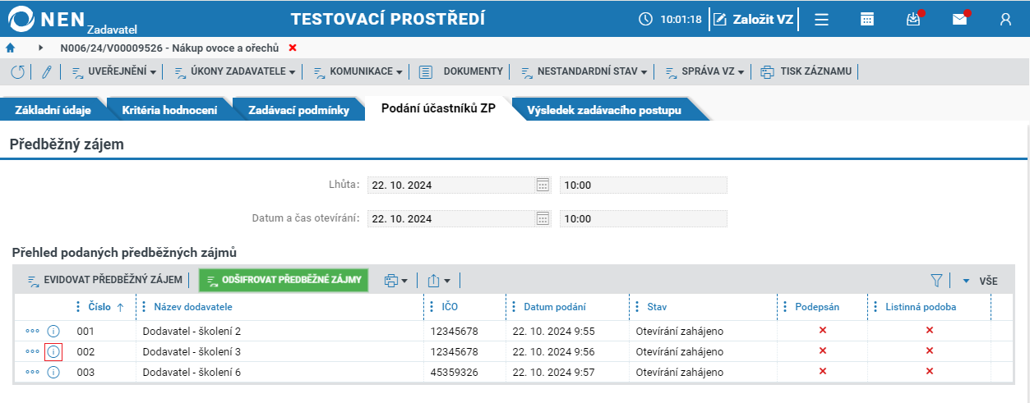Click Listinná podoba red cross in row 003
The height and width of the screenshot is (403, 1030).
click(x=930, y=371)
